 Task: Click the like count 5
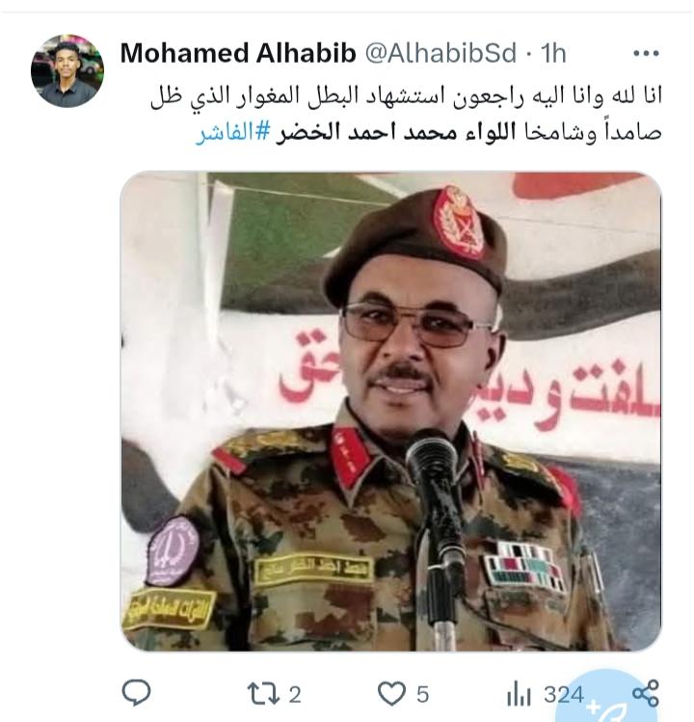pyautogui.click(x=423, y=694)
